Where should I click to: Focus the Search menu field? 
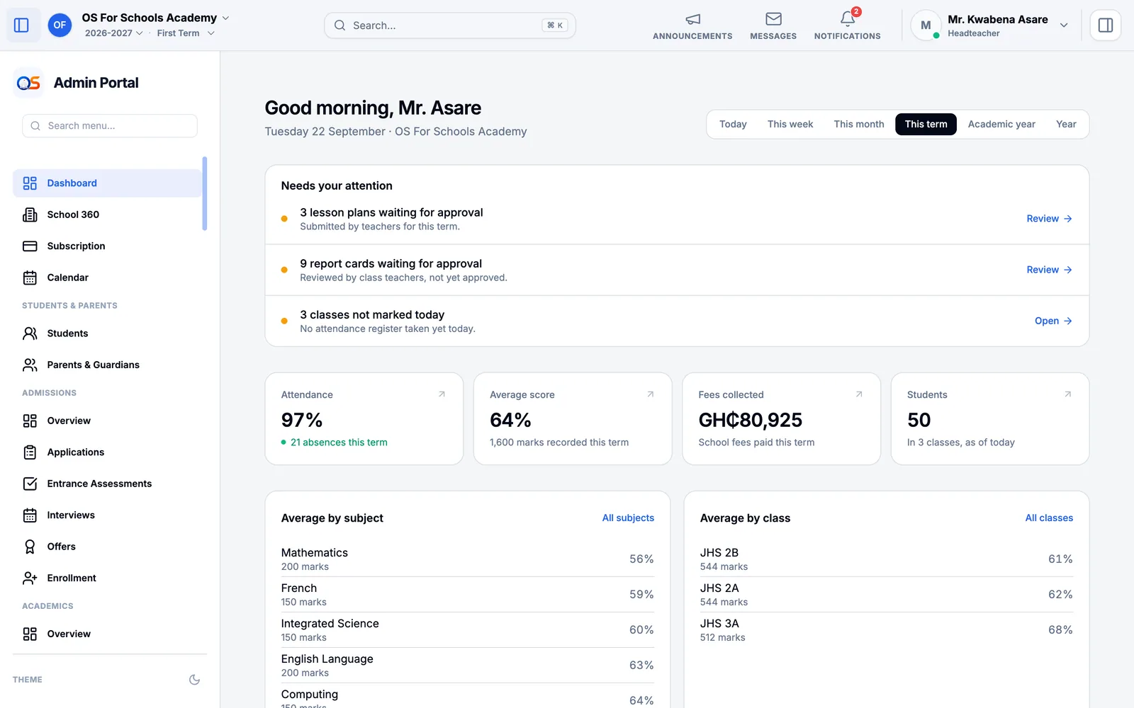(110, 126)
